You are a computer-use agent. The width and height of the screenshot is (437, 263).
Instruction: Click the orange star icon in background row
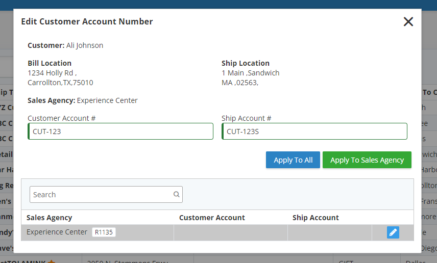(51, 261)
